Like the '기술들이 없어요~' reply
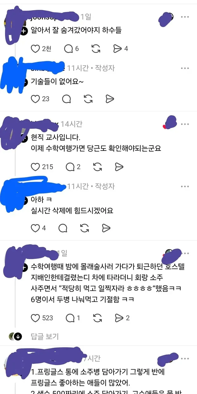Screen dimensions: 197x394 click(36, 99)
